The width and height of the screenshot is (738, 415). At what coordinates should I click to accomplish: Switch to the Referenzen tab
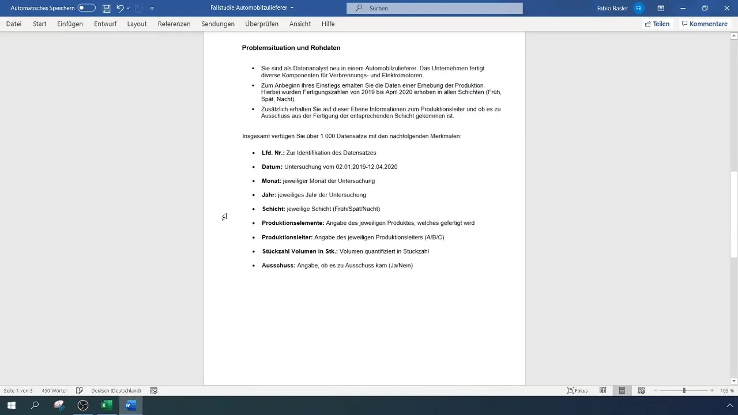(x=174, y=24)
